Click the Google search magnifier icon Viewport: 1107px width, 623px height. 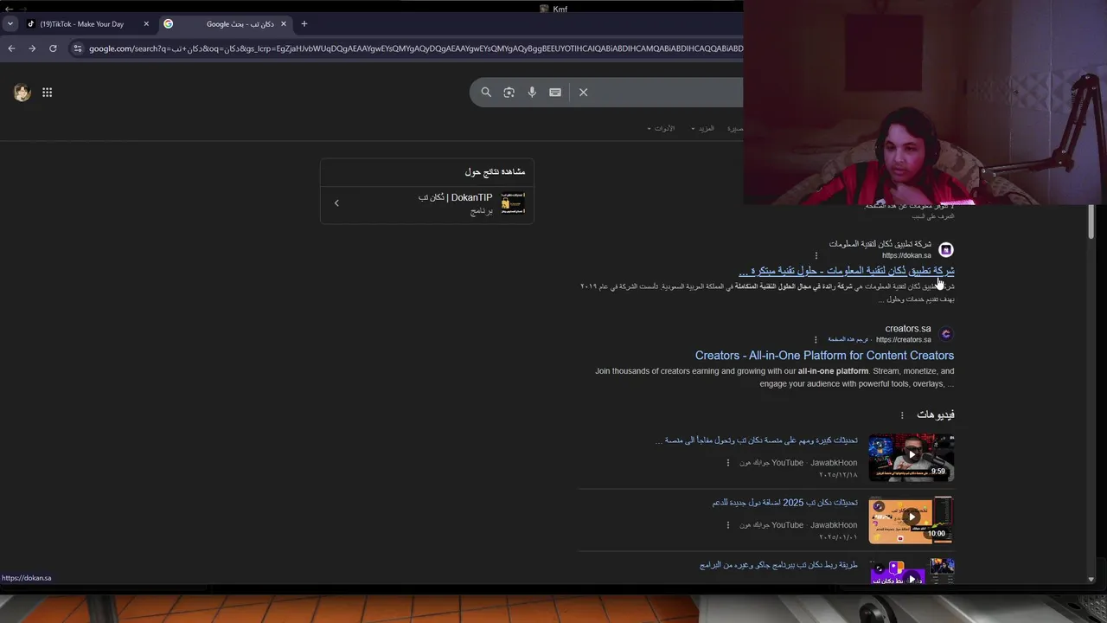(x=486, y=93)
